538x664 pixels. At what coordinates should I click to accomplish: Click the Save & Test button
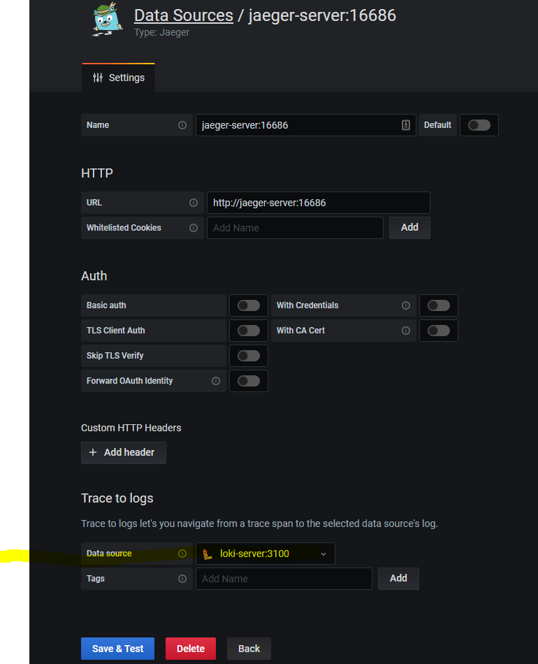tap(117, 649)
